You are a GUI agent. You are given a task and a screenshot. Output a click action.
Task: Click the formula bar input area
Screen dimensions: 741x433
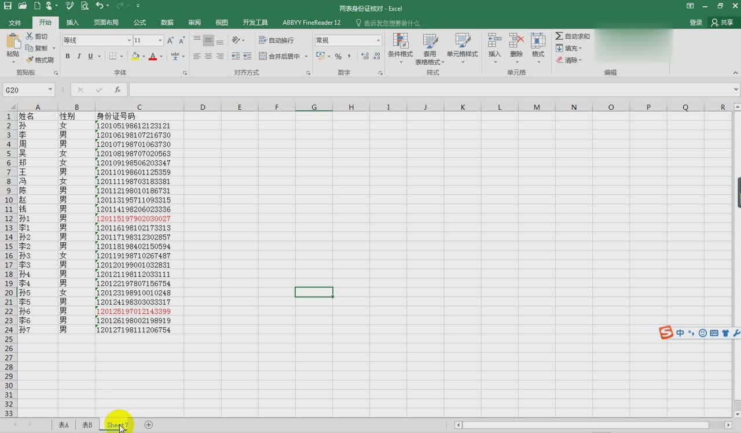[430, 90]
